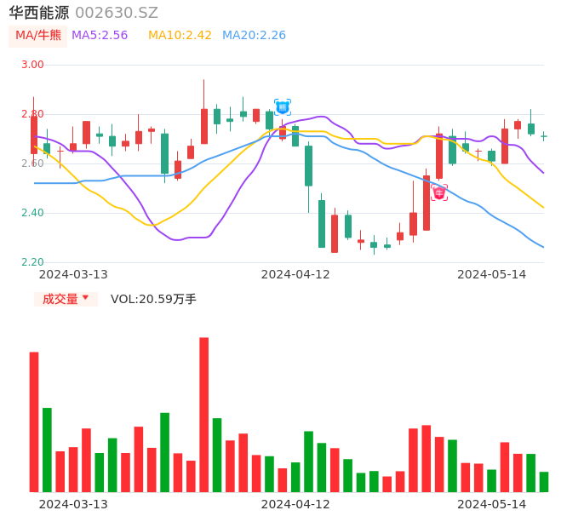584x516 pixels.
Task: Click the 2024-05-14 date label under the volume chart
Action: pos(492,504)
